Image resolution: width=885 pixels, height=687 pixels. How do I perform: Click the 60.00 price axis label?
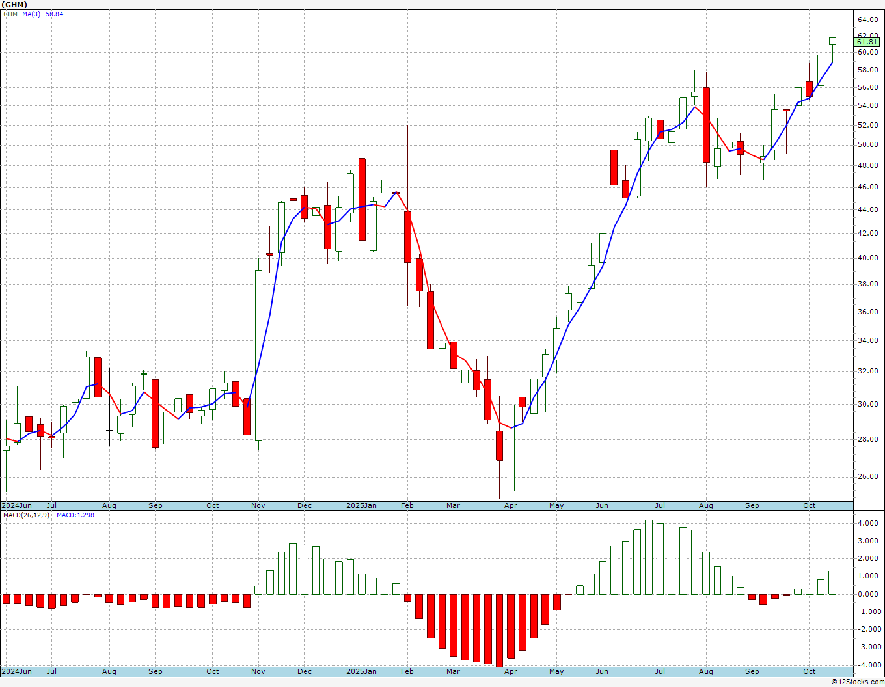(868, 52)
